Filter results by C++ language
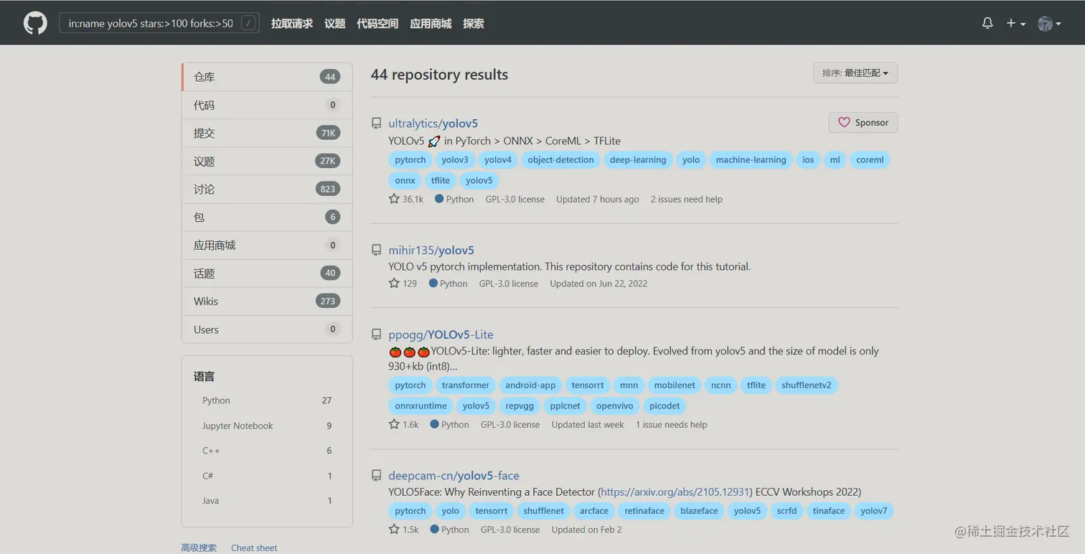The width and height of the screenshot is (1085, 554). pos(267,451)
